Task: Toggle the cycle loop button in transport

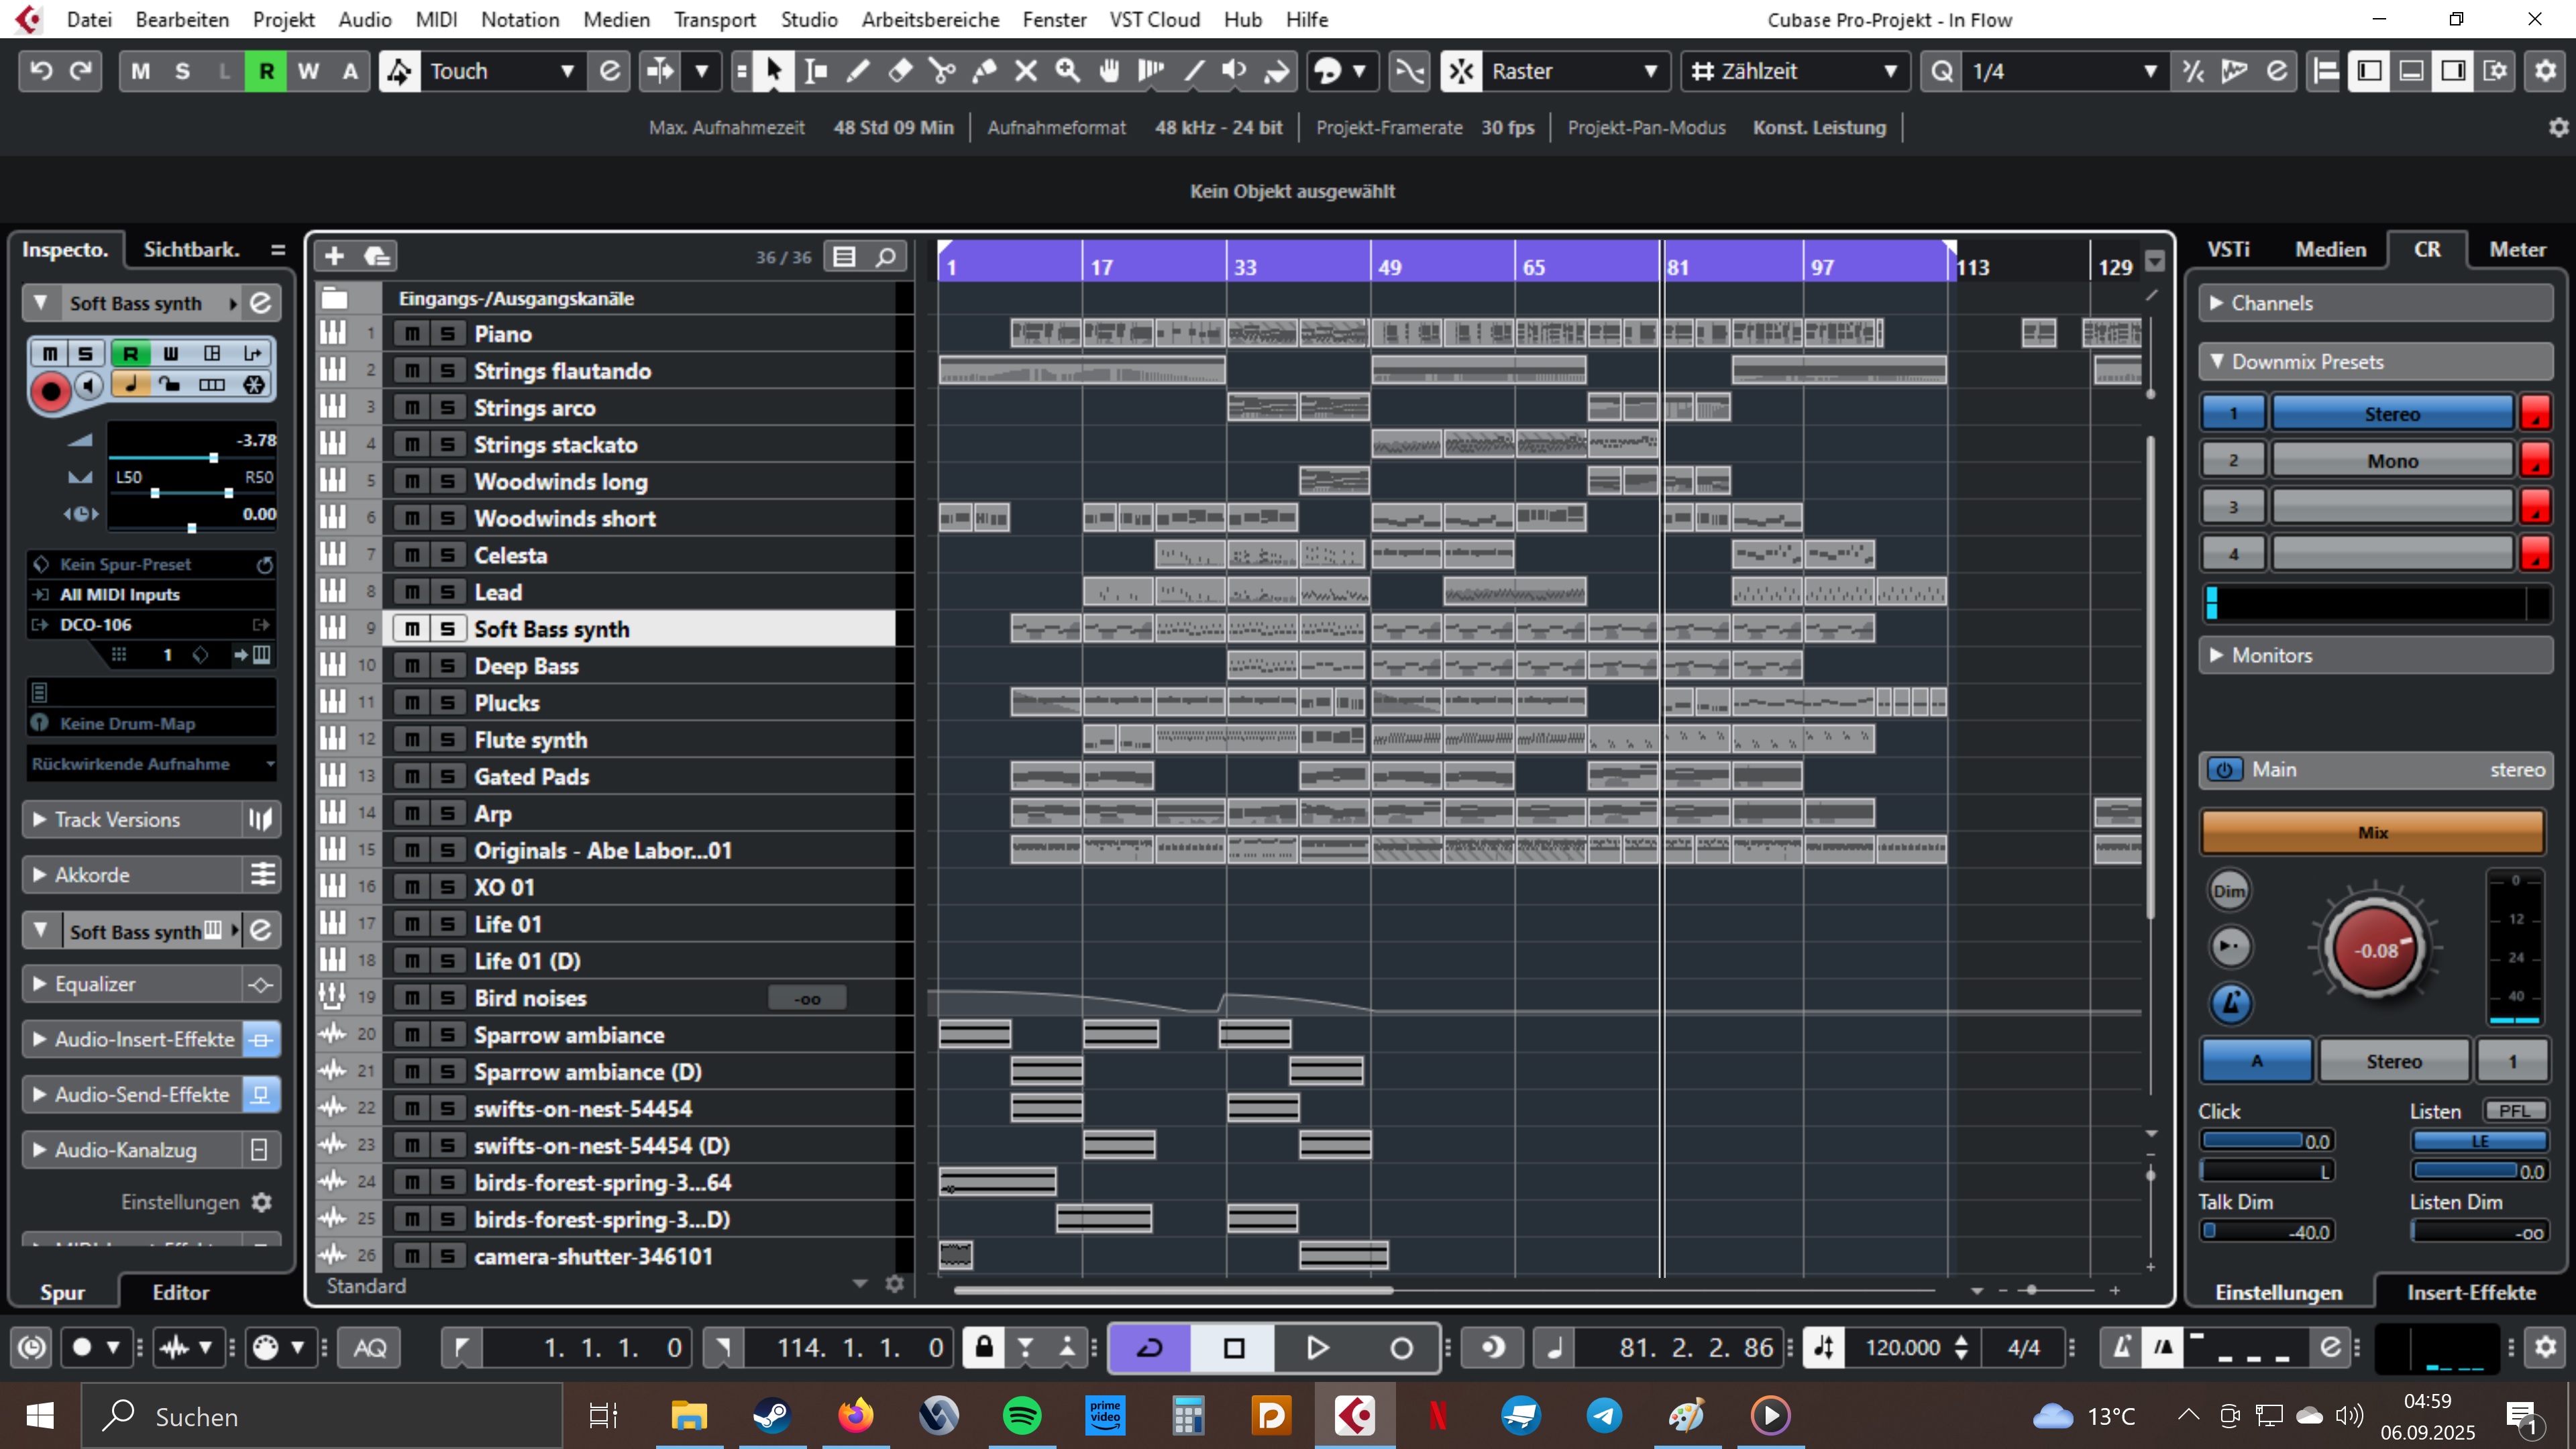Action: [x=1150, y=1347]
